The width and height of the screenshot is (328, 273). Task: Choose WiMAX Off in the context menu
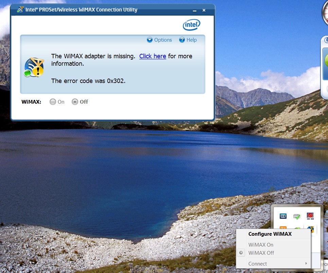[261, 253]
